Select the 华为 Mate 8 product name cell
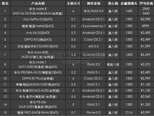Image resolution: width=154 pixels, height=116 pixels. click(38, 11)
